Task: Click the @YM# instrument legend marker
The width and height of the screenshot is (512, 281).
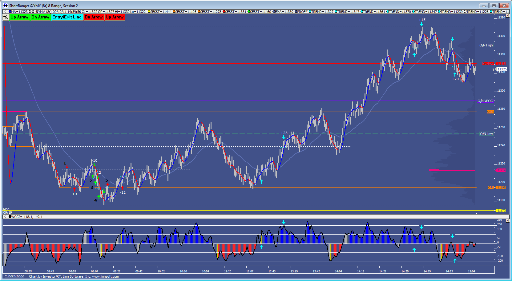Action: click(31, 12)
